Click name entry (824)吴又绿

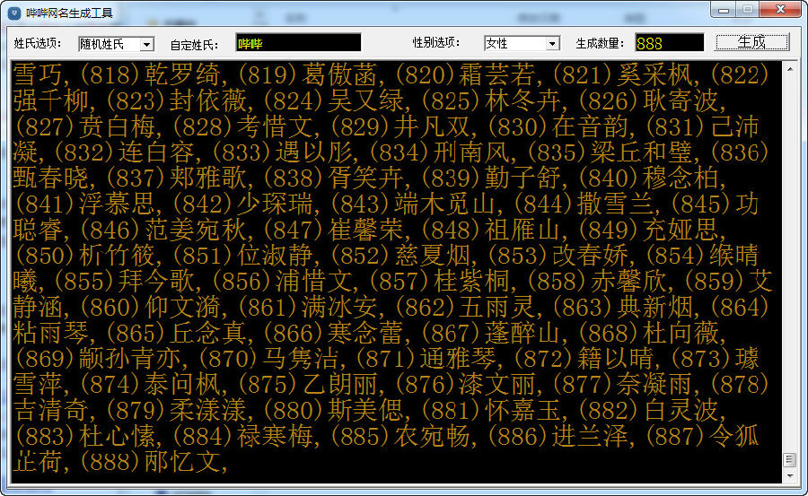(x=336, y=100)
